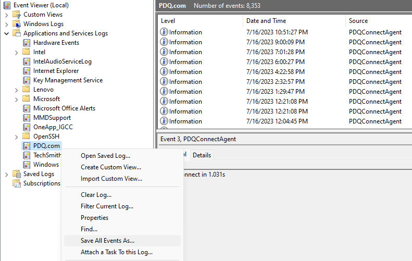Click the Microsoft folder icon

point(26,99)
